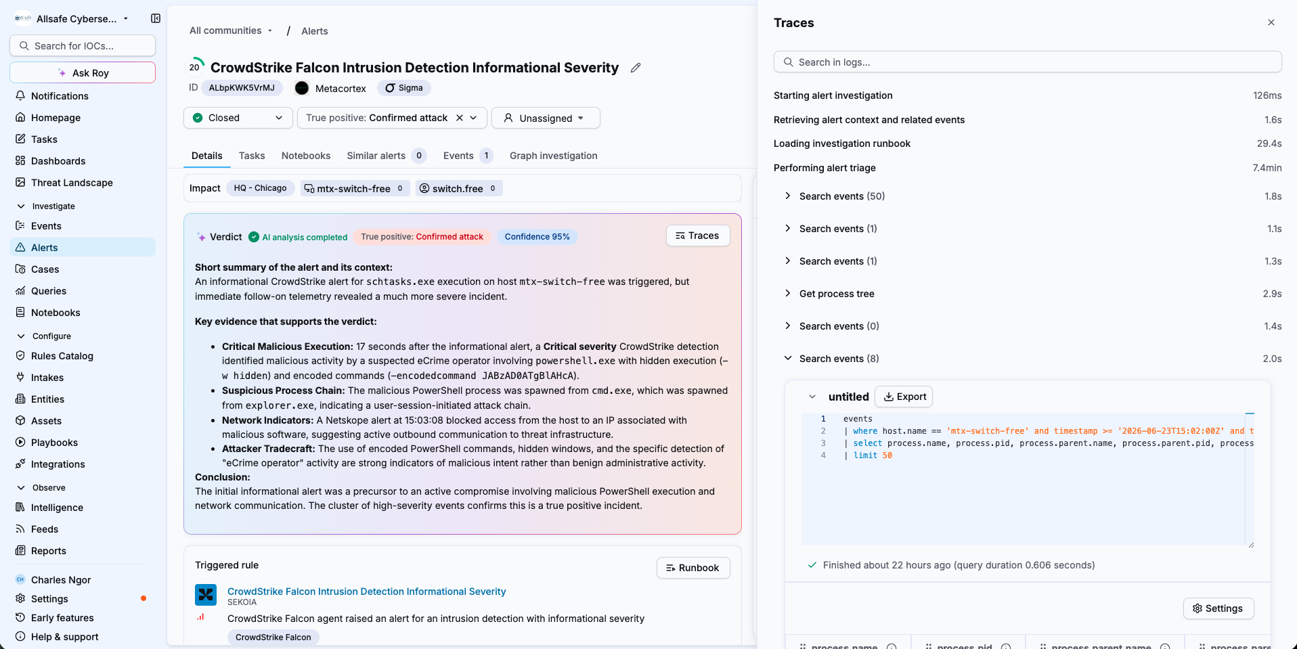Click the Traces button
The image size is (1297, 649).
698,236
